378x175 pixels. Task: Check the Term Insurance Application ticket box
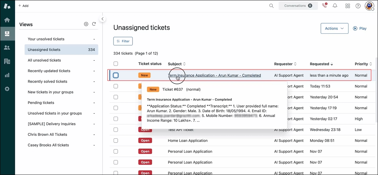pyautogui.click(x=116, y=75)
